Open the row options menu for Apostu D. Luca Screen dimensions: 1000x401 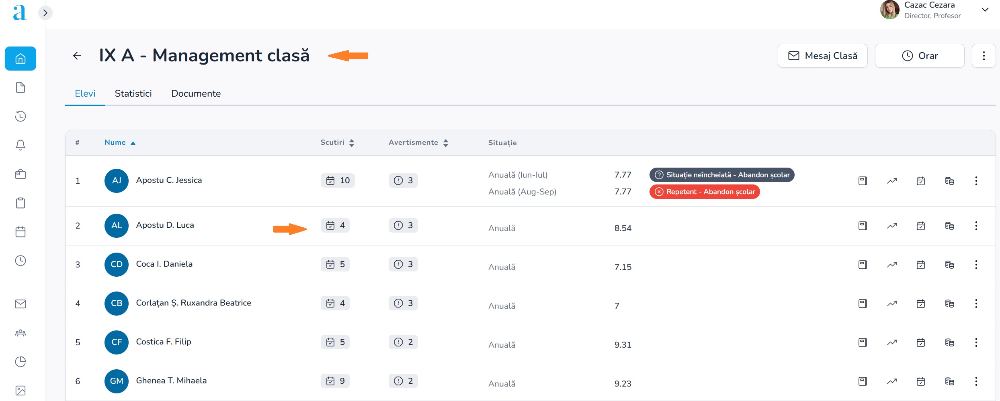pyautogui.click(x=976, y=226)
